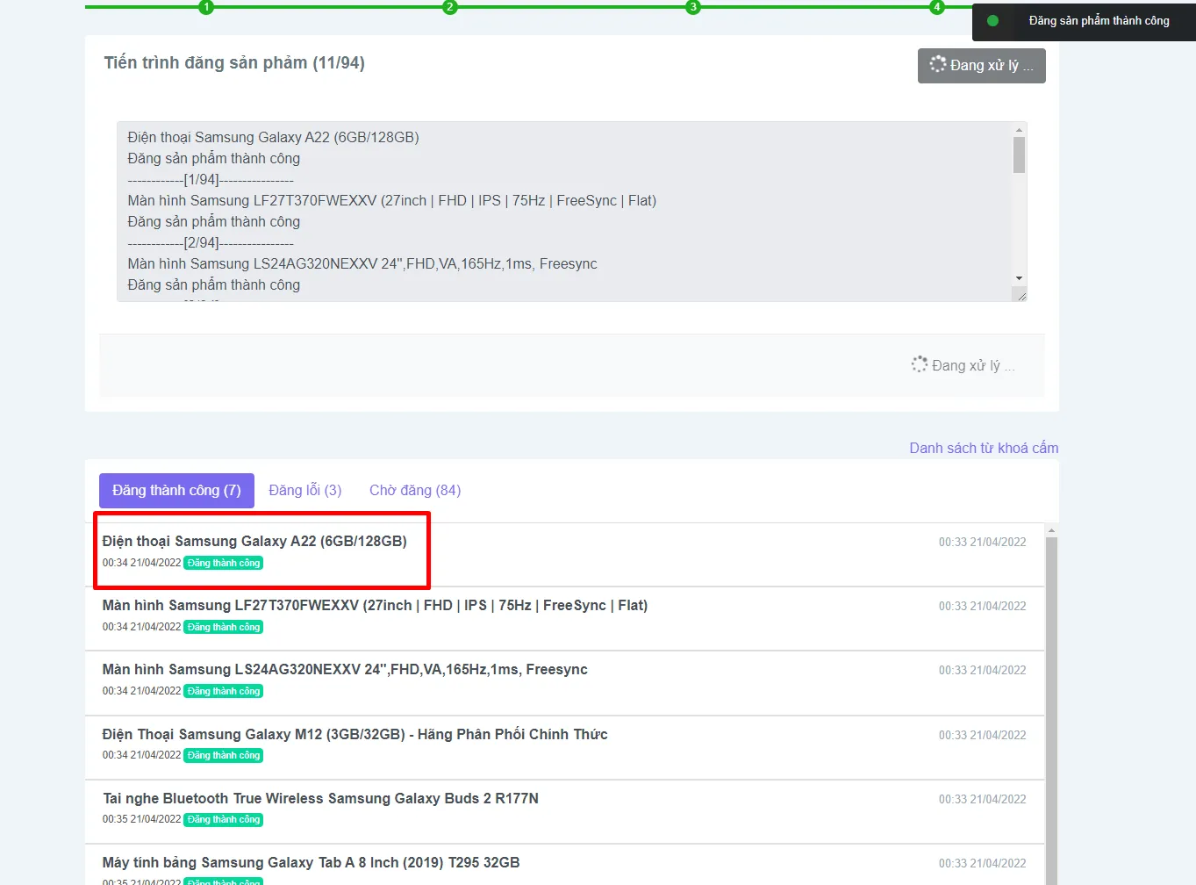Image resolution: width=1196 pixels, height=885 pixels.
Task: Click the gray "Đang xử lý ..." button beside the heading
Action: point(982,66)
